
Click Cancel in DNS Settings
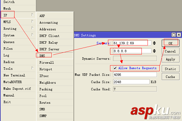click(171, 51)
